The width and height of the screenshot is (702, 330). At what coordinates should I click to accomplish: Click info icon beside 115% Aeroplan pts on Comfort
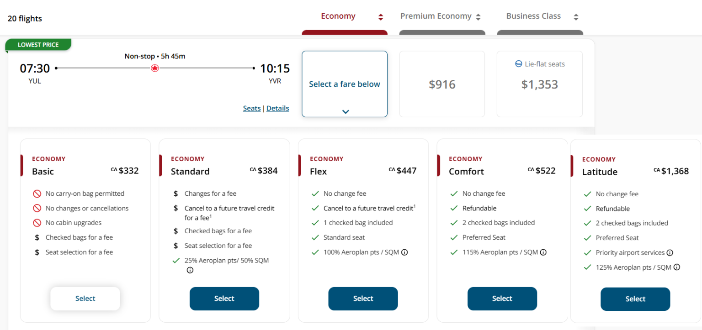pos(543,252)
